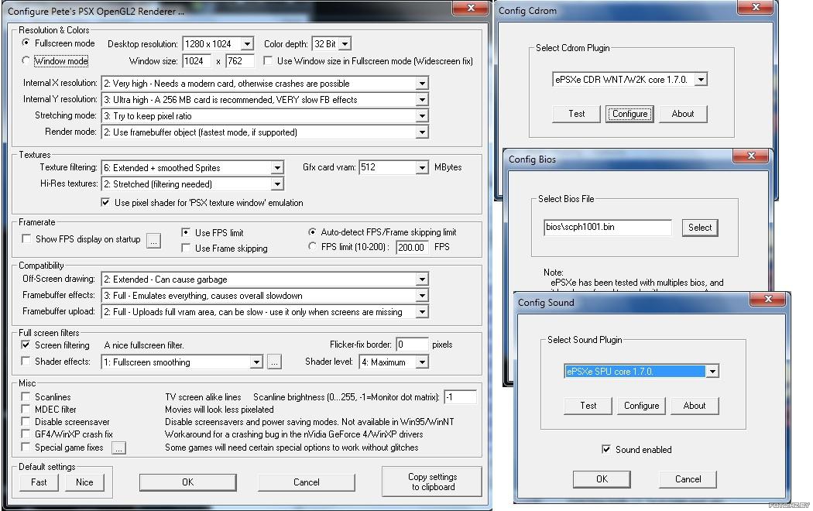
Task: Enable Show FPS display on startup
Action: click(x=26, y=239)
